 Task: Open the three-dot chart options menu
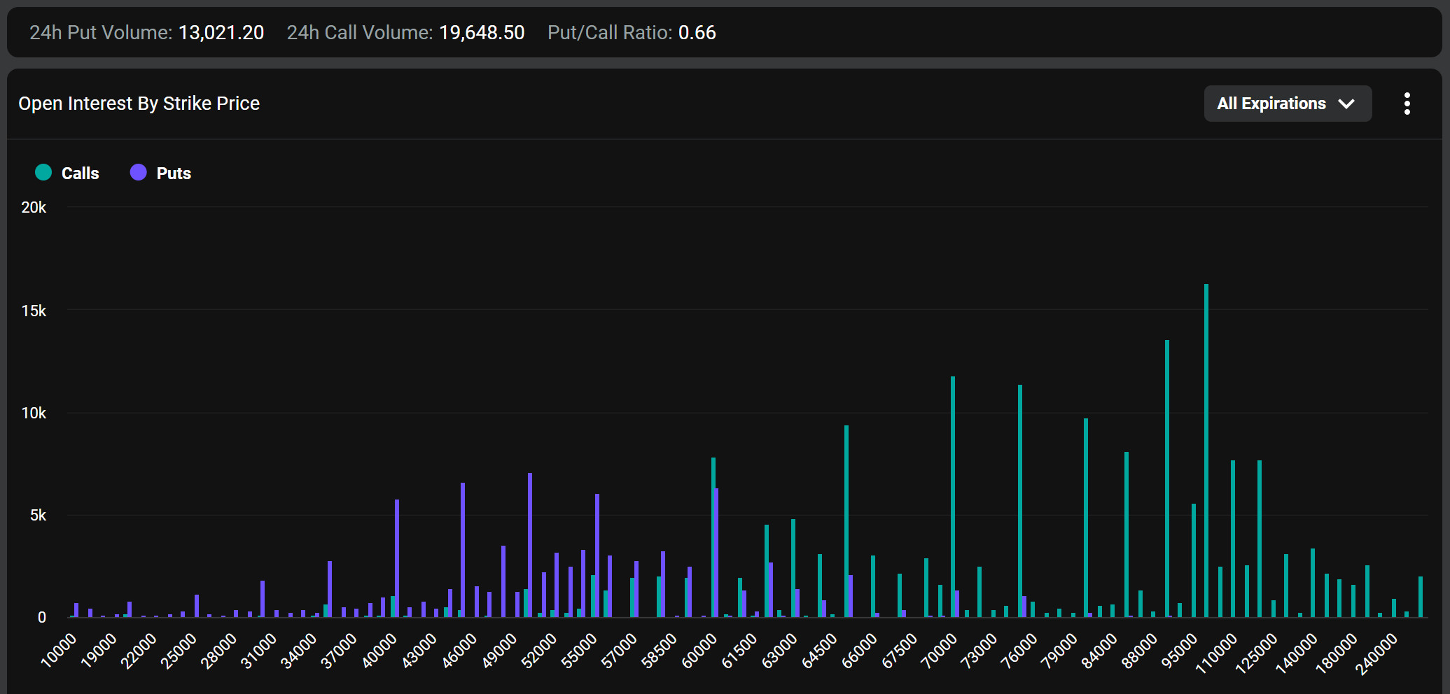pos(1407,104)
